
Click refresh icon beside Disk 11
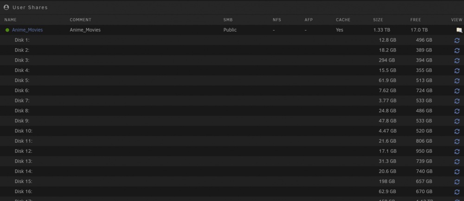point(457,141)
